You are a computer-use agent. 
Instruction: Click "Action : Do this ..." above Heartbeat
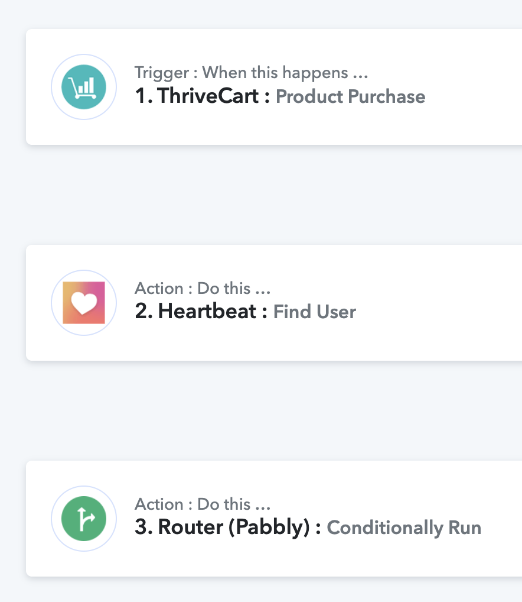(x=203, y=289)
